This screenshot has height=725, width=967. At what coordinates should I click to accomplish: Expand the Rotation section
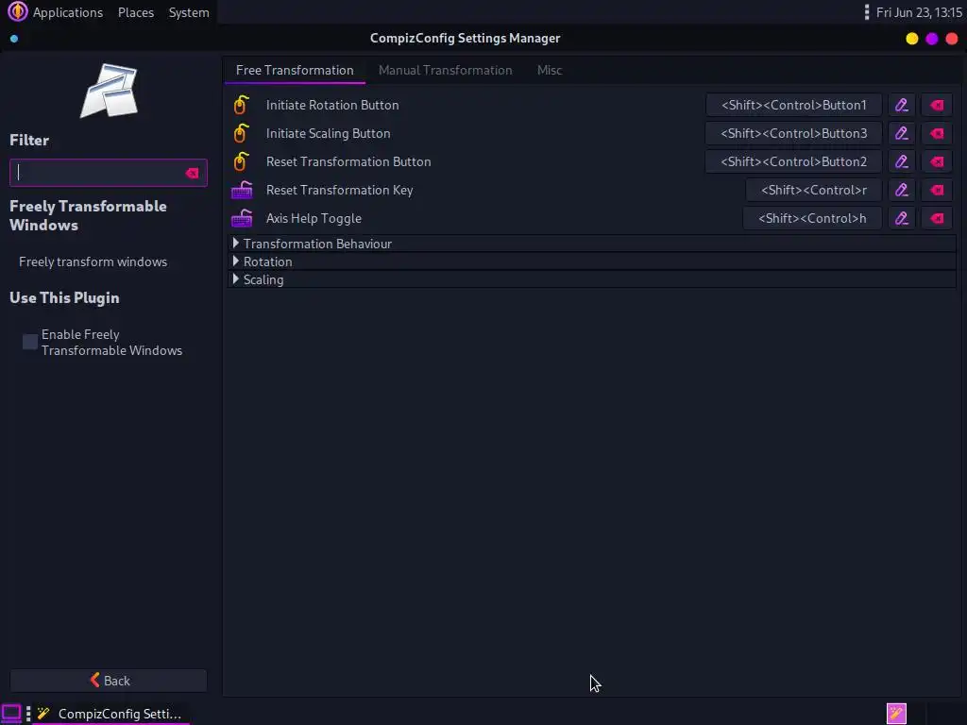pos(592,261)
